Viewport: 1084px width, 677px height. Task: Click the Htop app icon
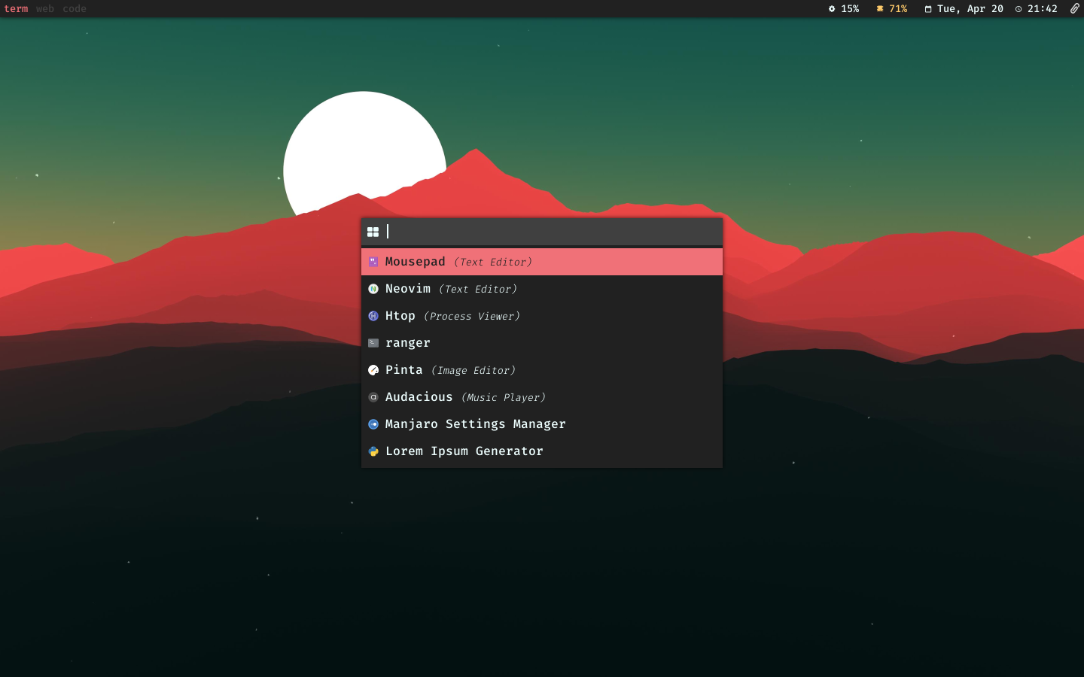(x=373, y=316)
